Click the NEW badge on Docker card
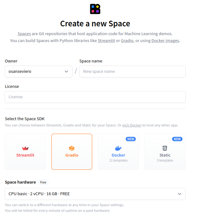Screen dimensions: 200x214 point(131,139)
